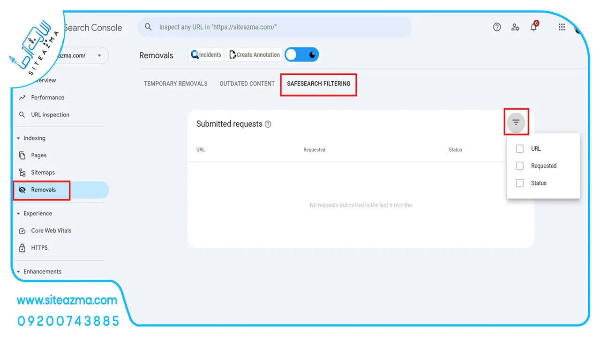600x338 pixels.
Task: Open Performance in the sidebar
Action: [x=48, y=98]
